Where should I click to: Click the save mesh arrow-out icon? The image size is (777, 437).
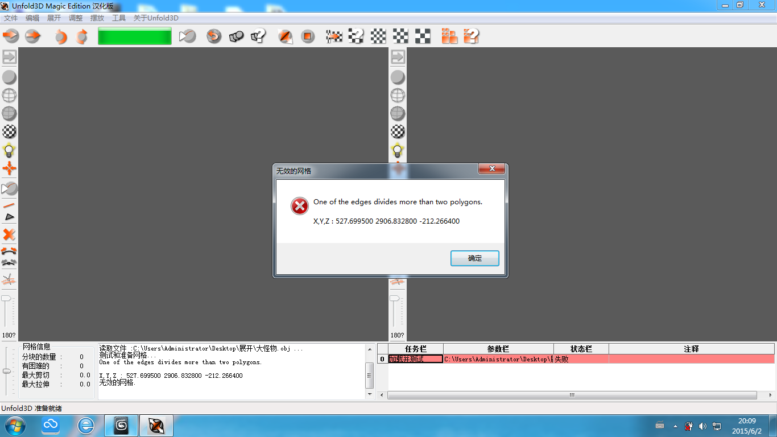click(33, 36)
